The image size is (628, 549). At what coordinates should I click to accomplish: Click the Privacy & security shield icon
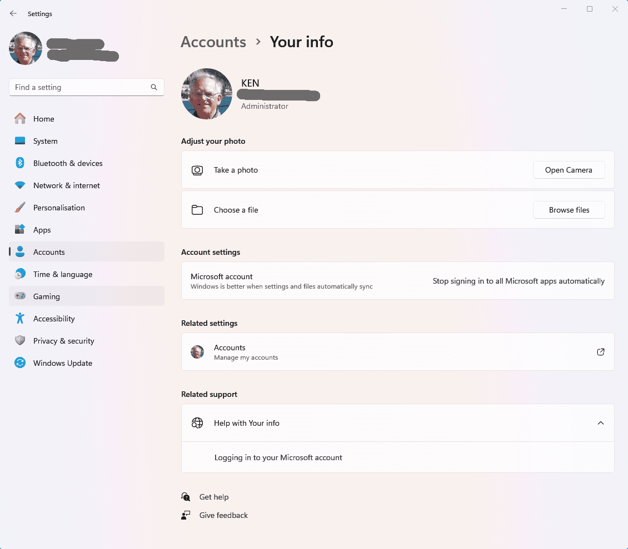(20, 340)
